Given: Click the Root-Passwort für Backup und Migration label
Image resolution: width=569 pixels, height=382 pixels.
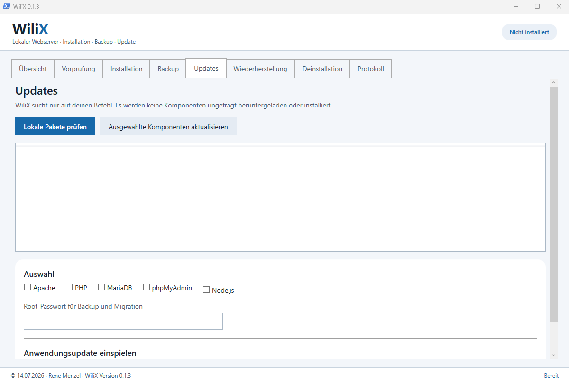Looking at the screenshot, I should tap(83, 306).
